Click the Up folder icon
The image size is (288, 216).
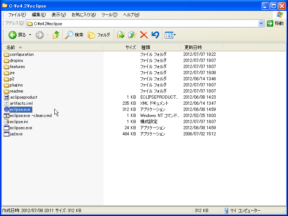point(56,35)
